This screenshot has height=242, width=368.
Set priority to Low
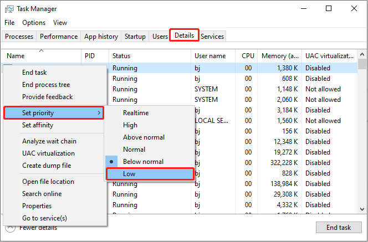150,174
